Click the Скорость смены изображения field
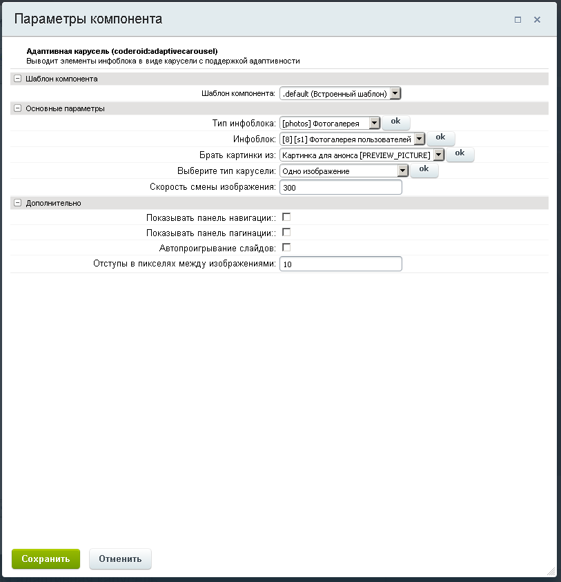This screenshot has width=561, height=582. (340, 187)
